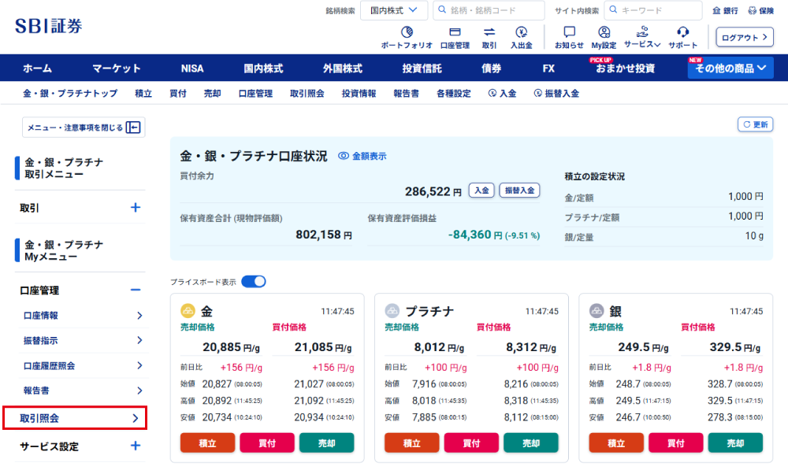Toggle the プライスボード表示 switch off
788x470 pixels.
254,282
